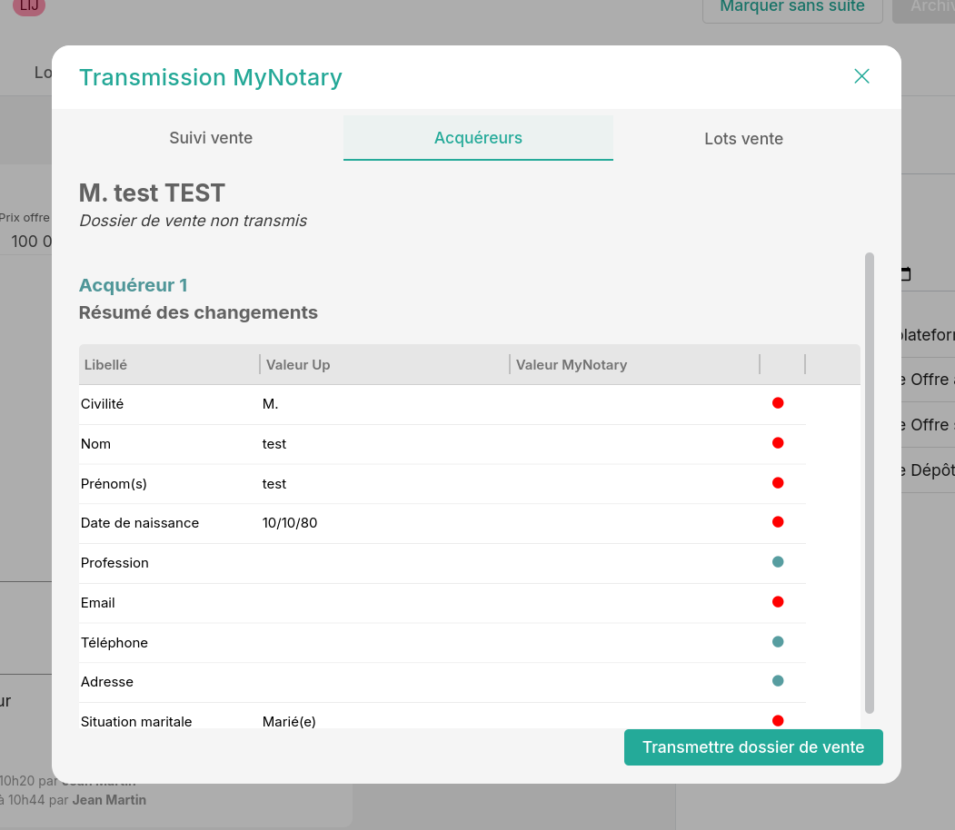The height and width of the screenshot is (830, 955).
Task: Click teal status dot in Téléphone row
Action: [778, 641]
